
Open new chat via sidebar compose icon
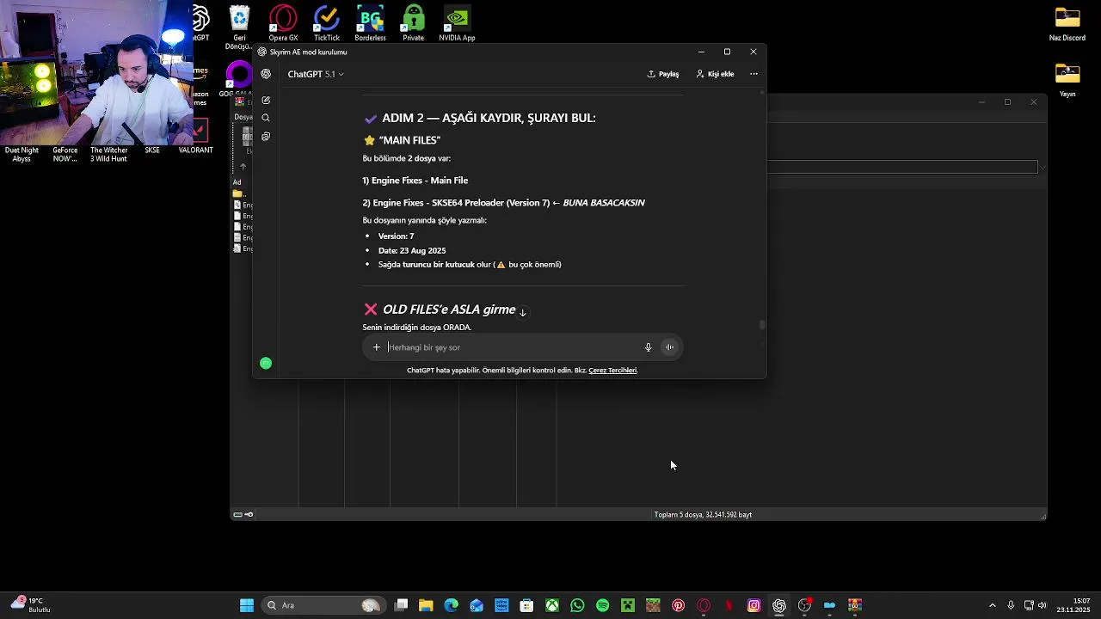pos(266,101)
